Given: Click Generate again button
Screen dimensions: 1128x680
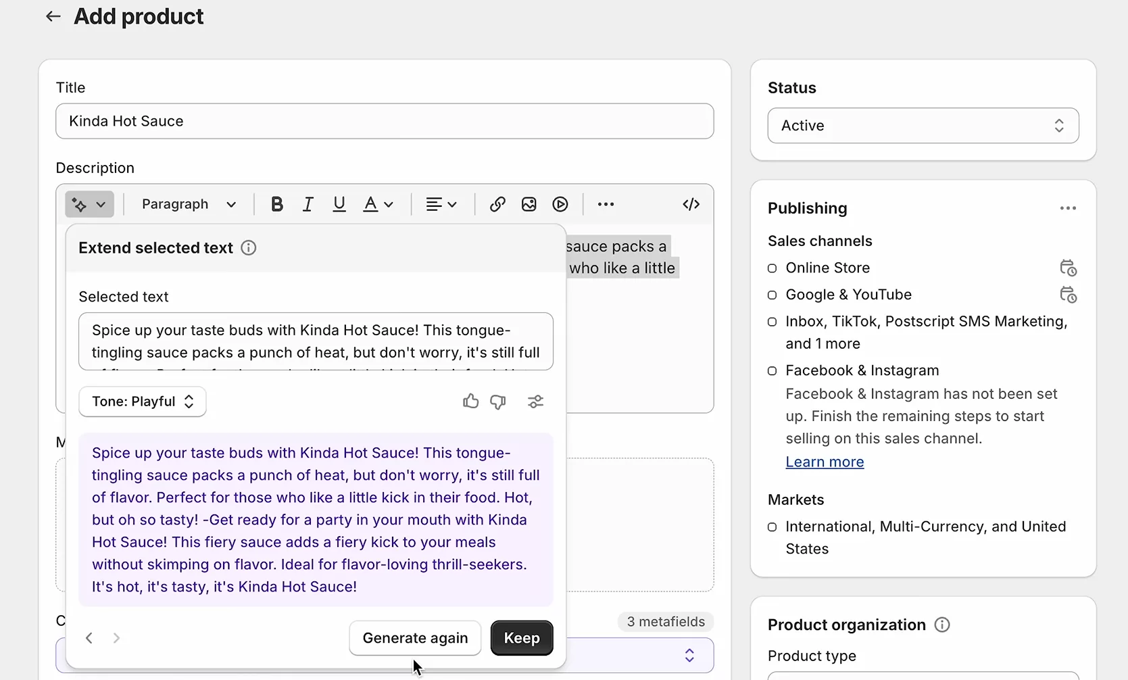Looking at the screenshot, I should [x=415, y=638].
